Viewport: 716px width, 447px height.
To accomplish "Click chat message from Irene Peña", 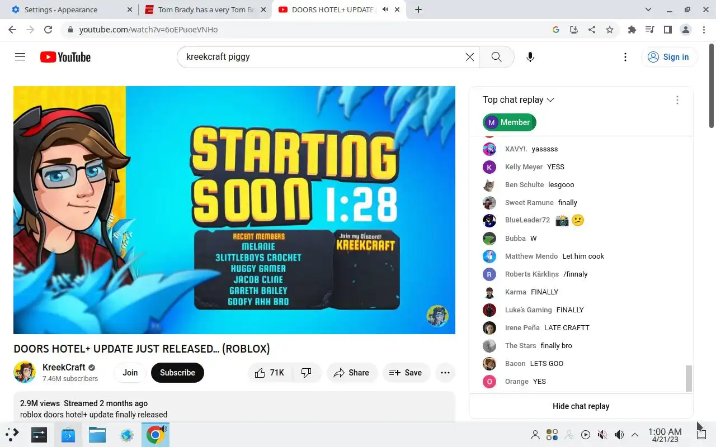I will [567, 327].
